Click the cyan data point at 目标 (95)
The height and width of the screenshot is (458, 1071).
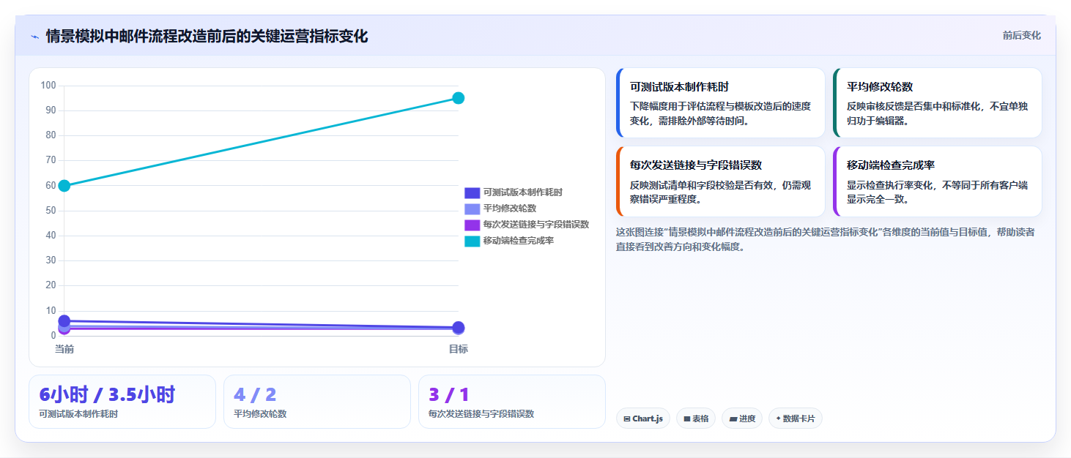click(x=459, y=98)
